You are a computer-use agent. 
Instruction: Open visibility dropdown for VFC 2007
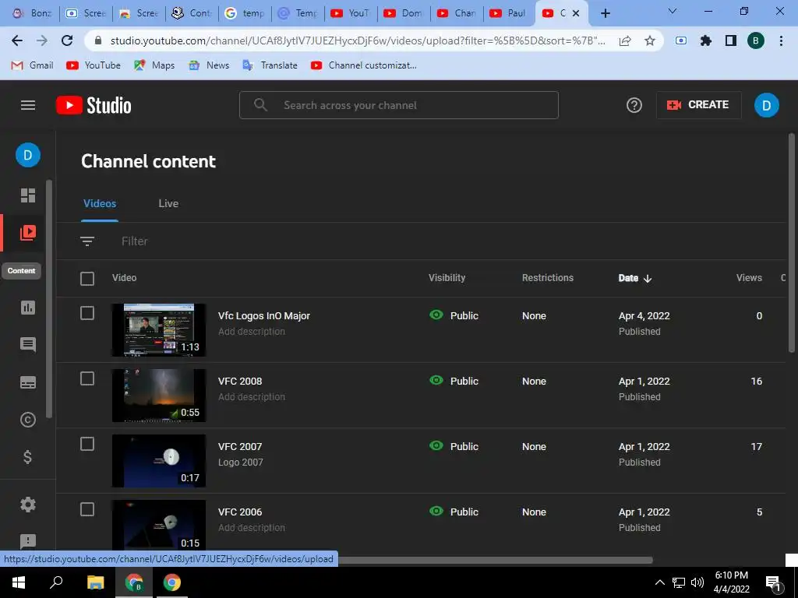click(x=454, y=446)
